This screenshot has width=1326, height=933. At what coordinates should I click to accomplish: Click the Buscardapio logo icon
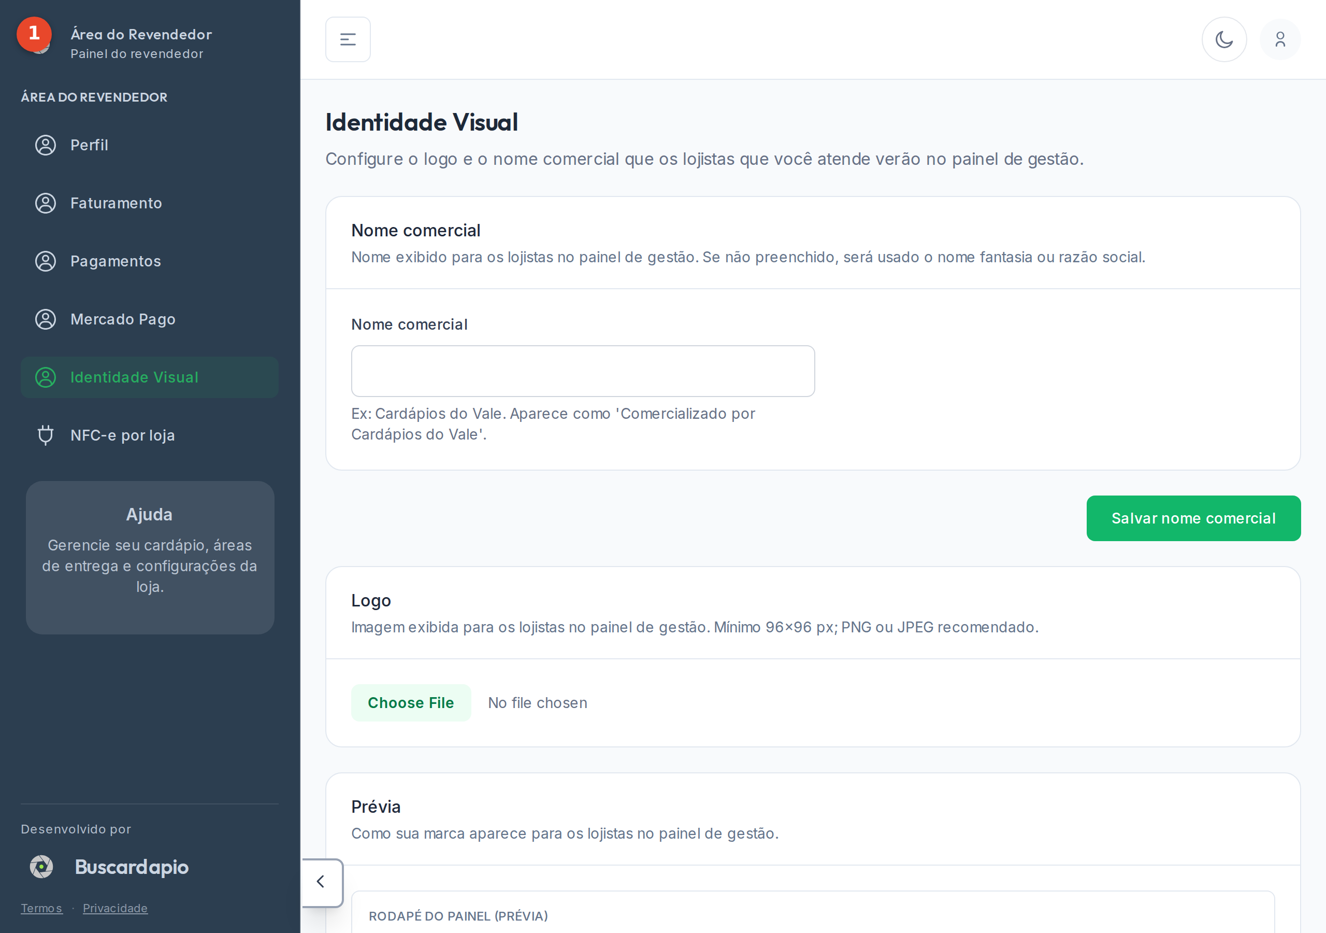coord(41,867)
